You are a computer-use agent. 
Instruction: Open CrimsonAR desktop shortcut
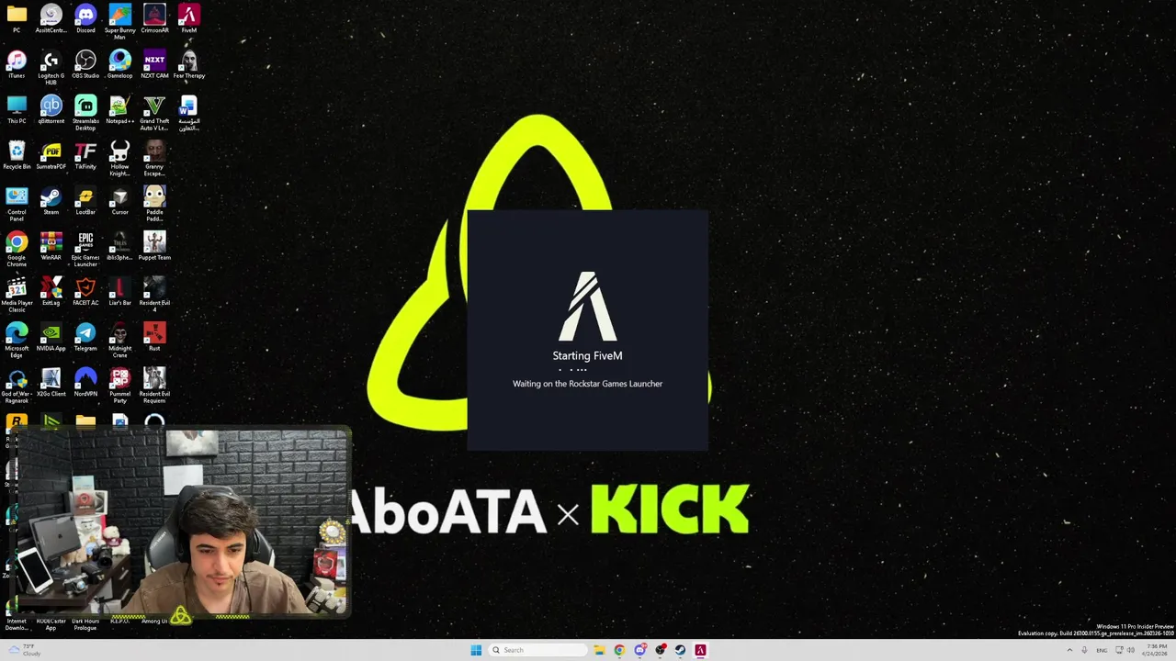(154, 19)
